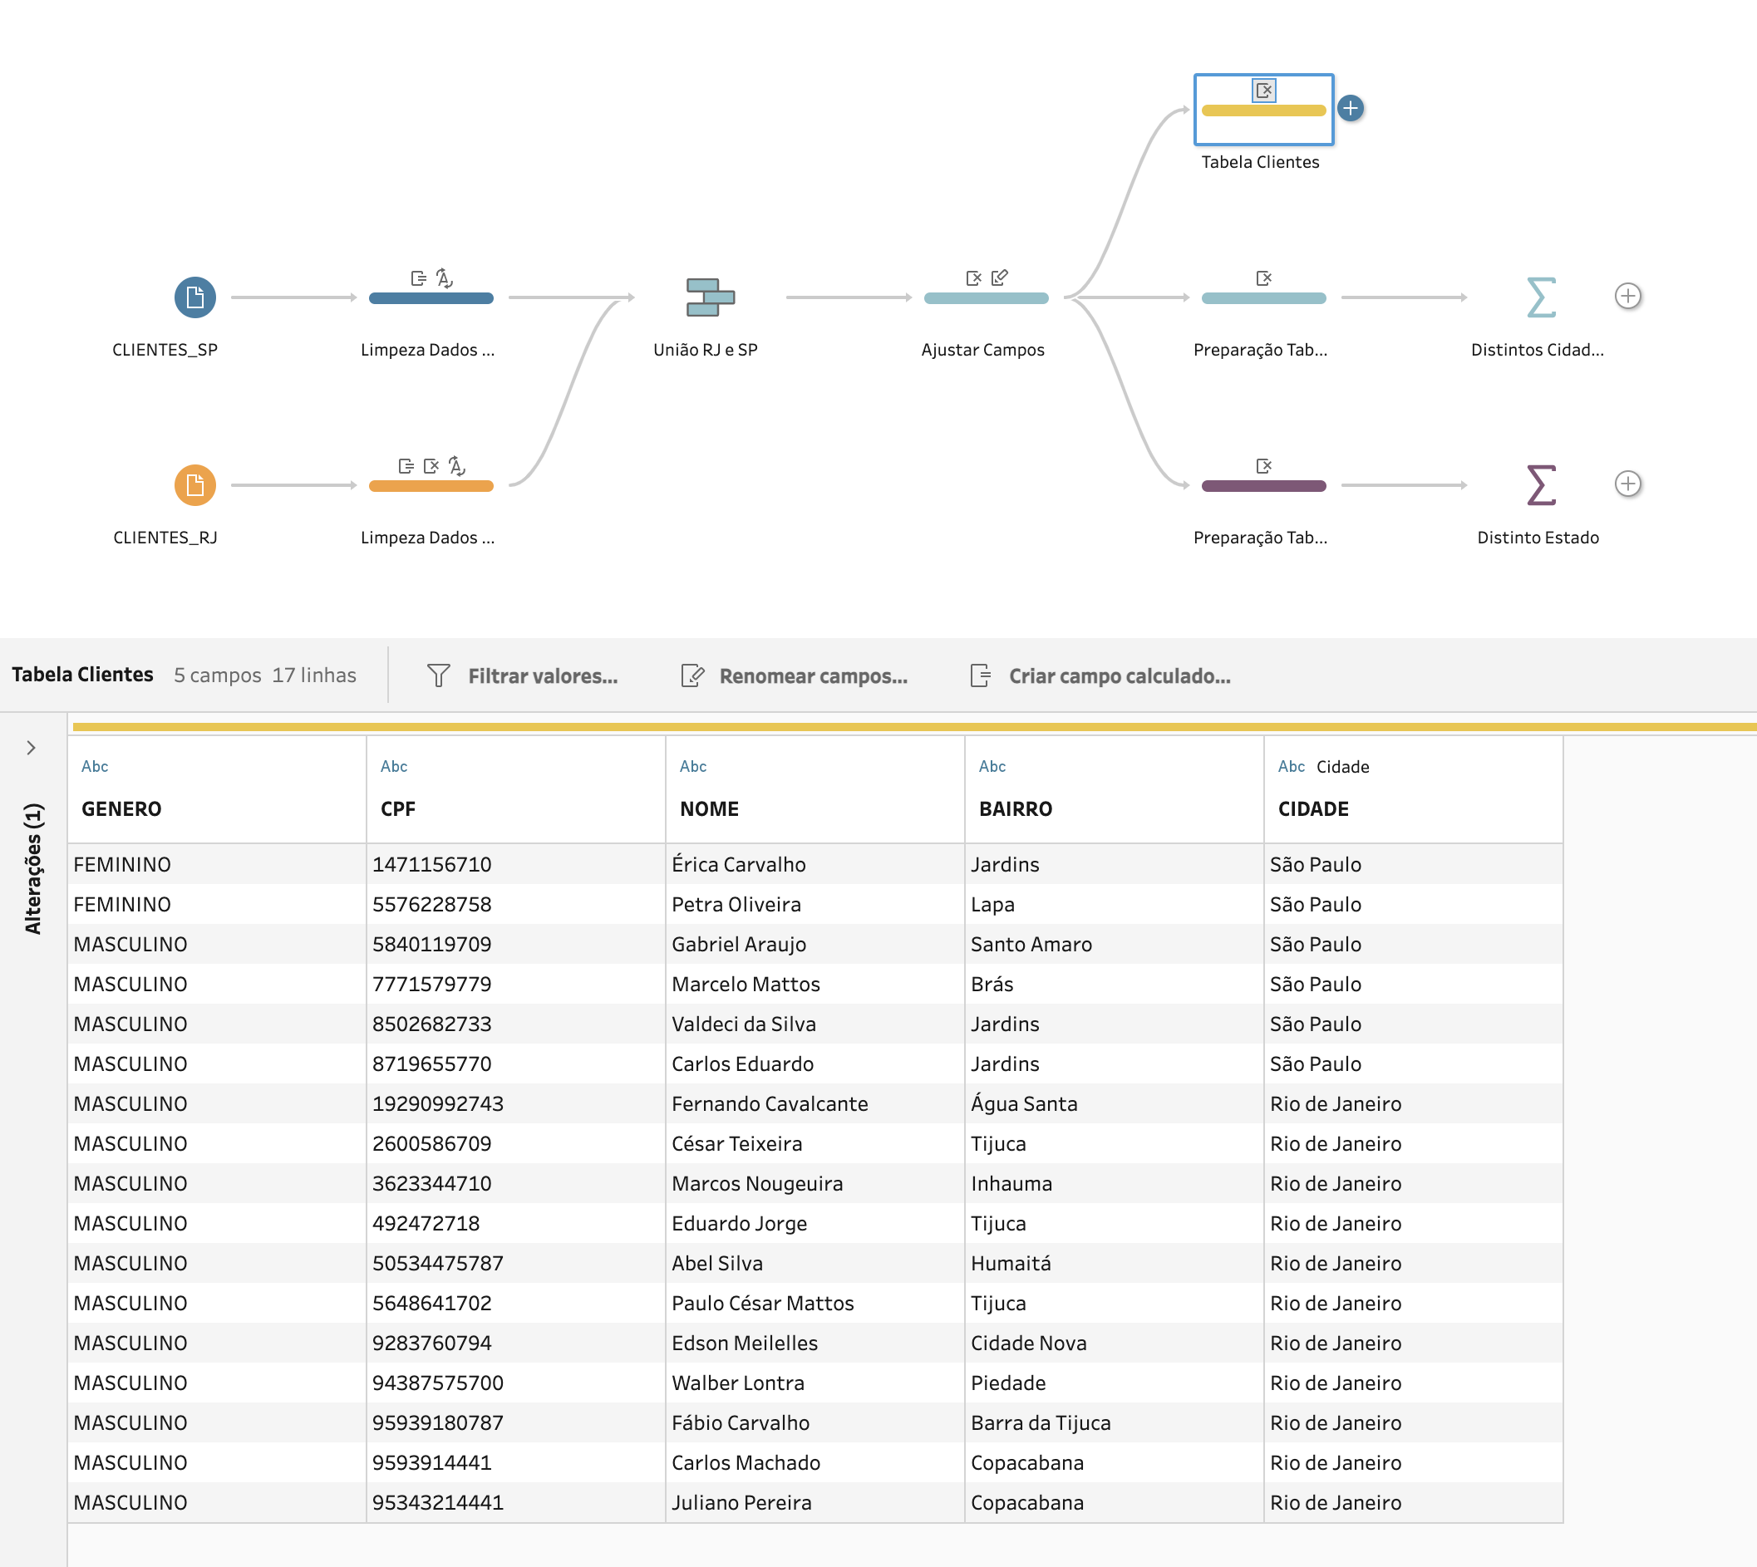
Task: Select the Filtrar valores toolbar icon
Action: 439,675
